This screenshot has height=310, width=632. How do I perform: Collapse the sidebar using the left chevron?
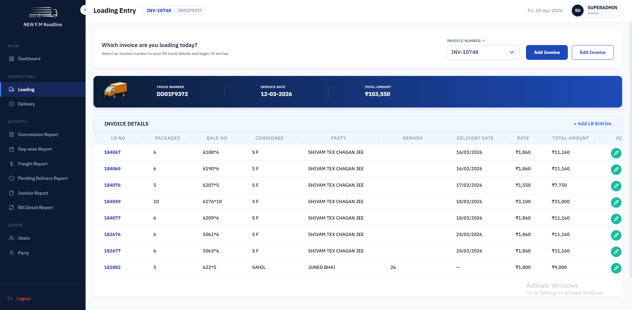pos(85,10)
